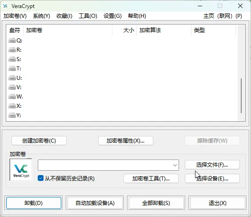Open the 系统(Y) menu
The width and height of the screenshot is (251, 217).
pos(41,16)
